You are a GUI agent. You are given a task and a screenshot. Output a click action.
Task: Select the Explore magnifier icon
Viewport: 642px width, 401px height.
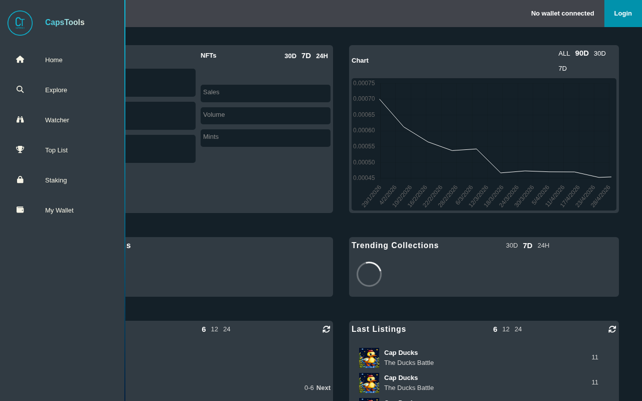pyautogui.click(x=20, y=90)
